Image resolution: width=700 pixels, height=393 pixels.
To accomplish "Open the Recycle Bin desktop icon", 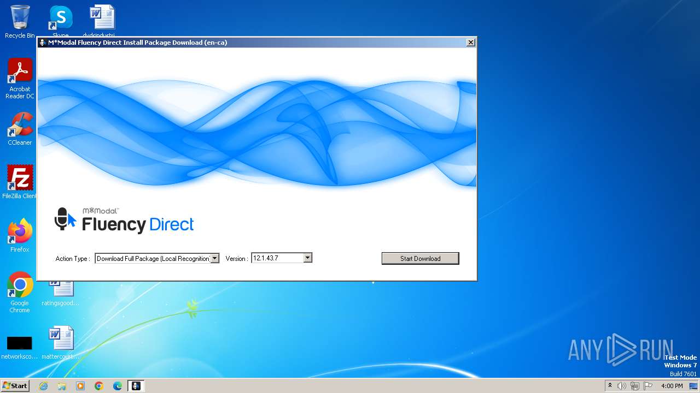I will click(x=20, y=22).
